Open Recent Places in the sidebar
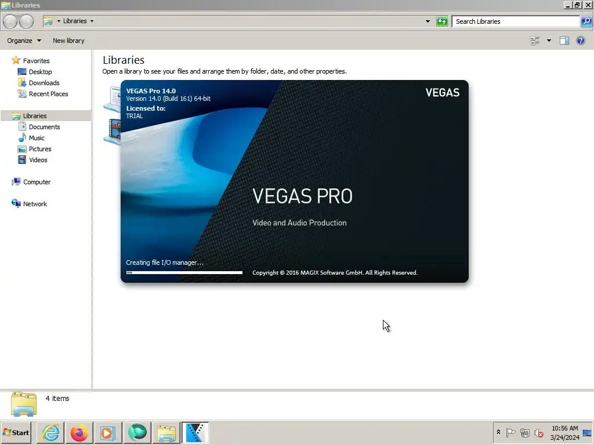 coord(49,93)
